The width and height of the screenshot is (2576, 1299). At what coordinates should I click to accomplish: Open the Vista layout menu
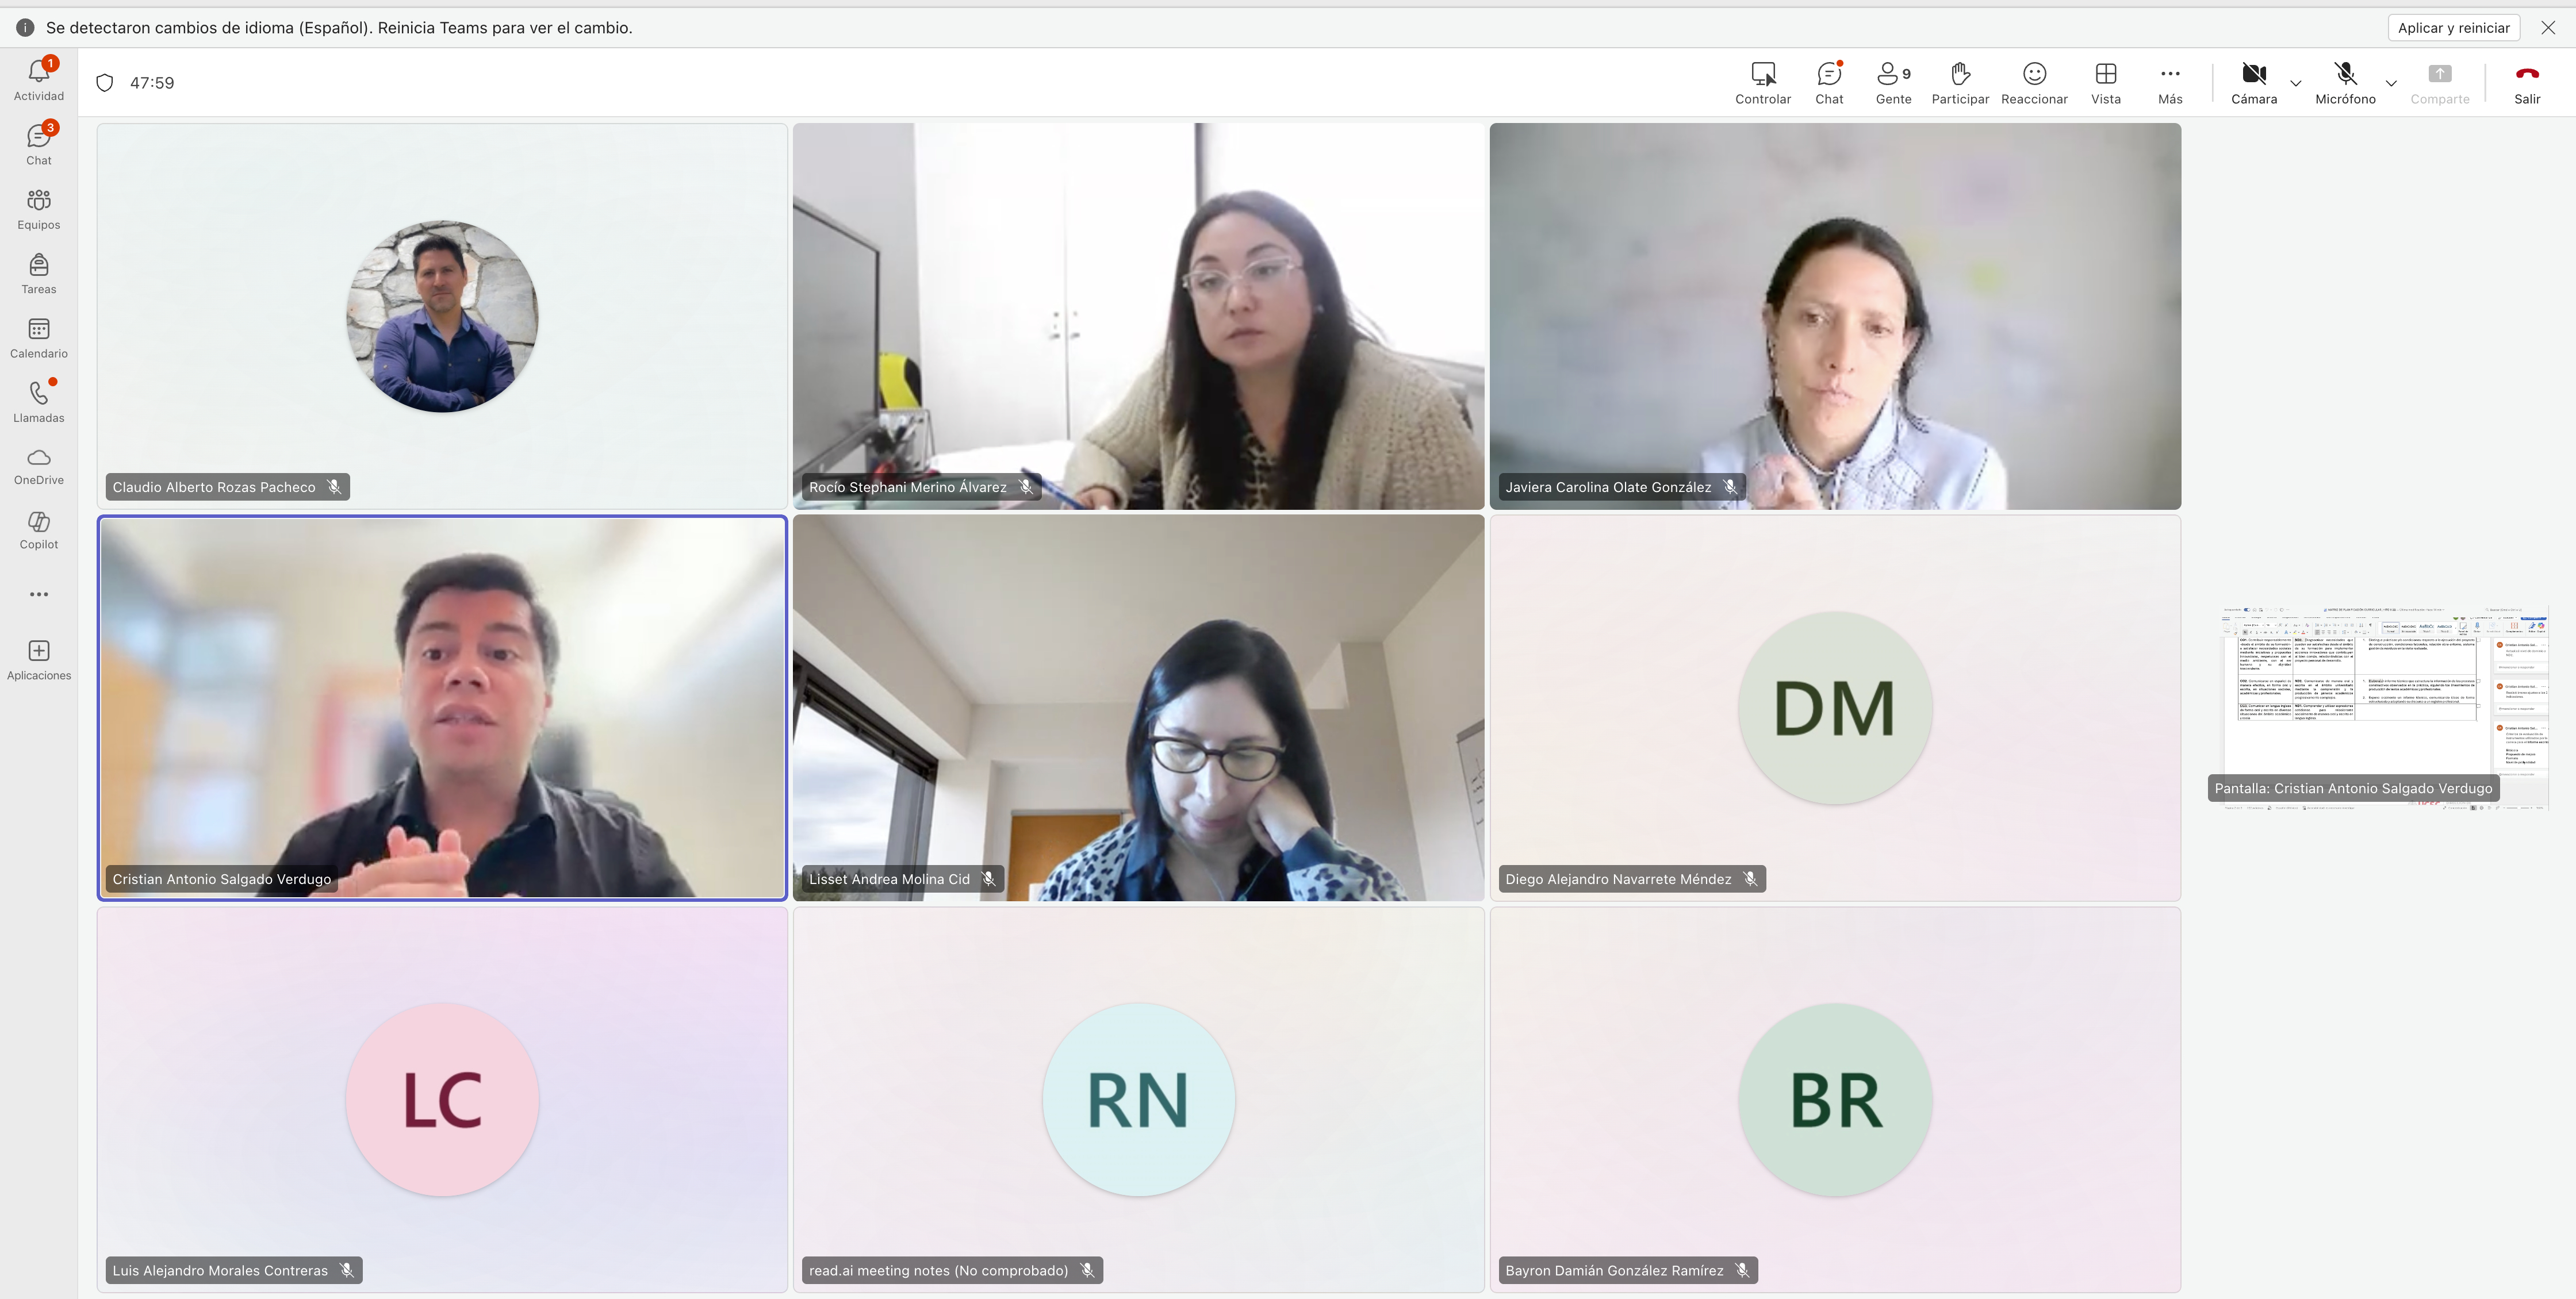[2106, 74]
